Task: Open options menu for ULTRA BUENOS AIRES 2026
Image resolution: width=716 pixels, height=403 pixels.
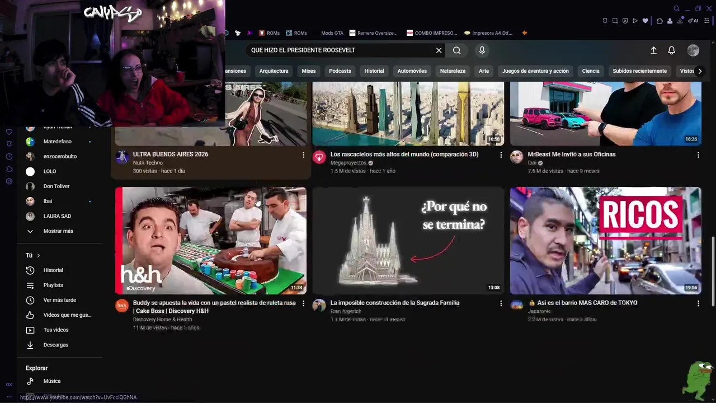Action: click(304, 155)
